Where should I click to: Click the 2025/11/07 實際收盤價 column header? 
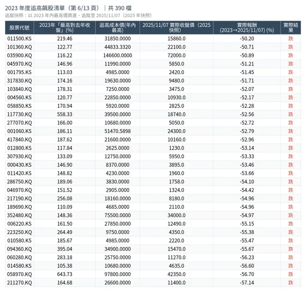tap(177, 28)
